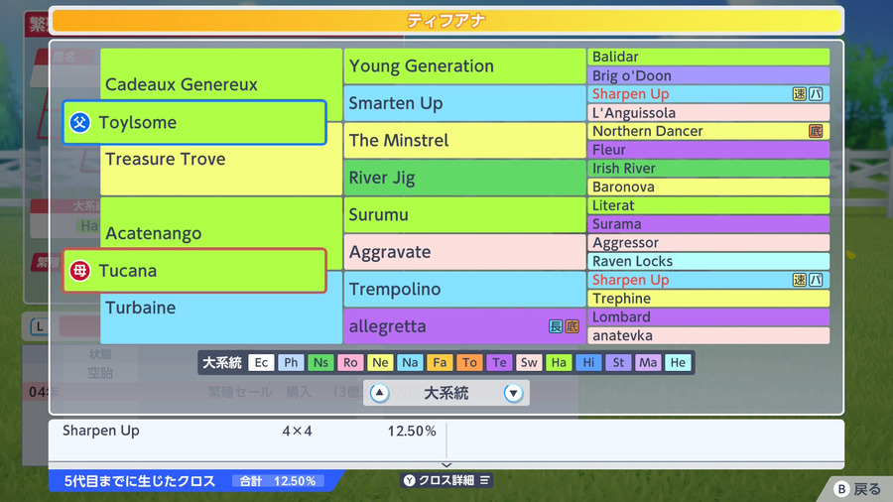Click the 速 badge on upper Sharpen Up row
This screenshot has height=502, width=893.
click(x=800, y=94)
